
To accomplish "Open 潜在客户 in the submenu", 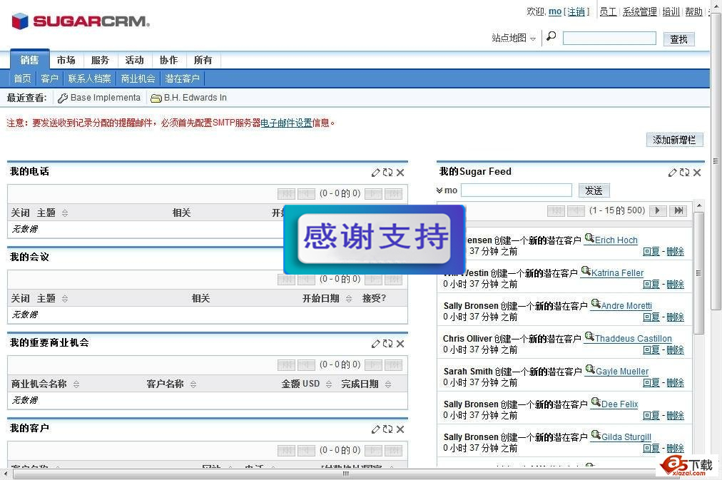I will [x=183, y=78].
